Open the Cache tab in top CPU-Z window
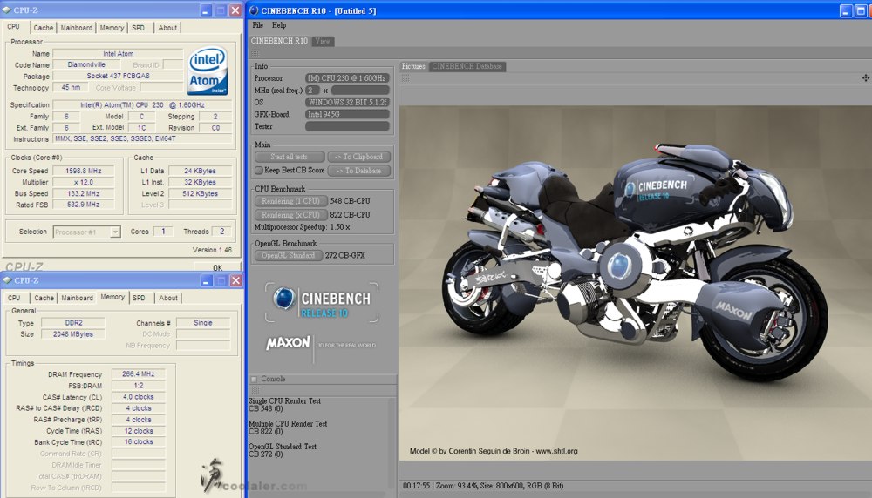Image resolution: width=872 pixels, height=498 pixels. [x=43, y=28]
